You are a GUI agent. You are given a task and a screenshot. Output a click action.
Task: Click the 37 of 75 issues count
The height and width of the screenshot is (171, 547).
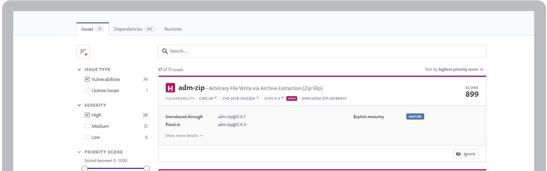[x=171, y=69]
